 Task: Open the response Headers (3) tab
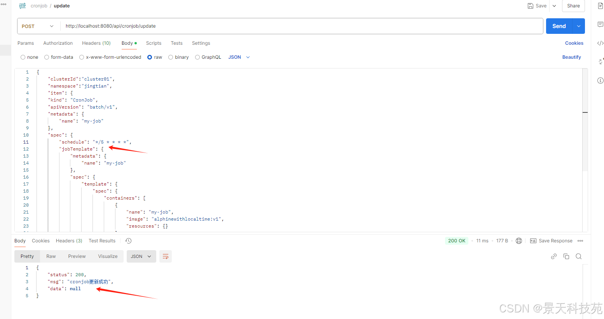click(69, 241)
